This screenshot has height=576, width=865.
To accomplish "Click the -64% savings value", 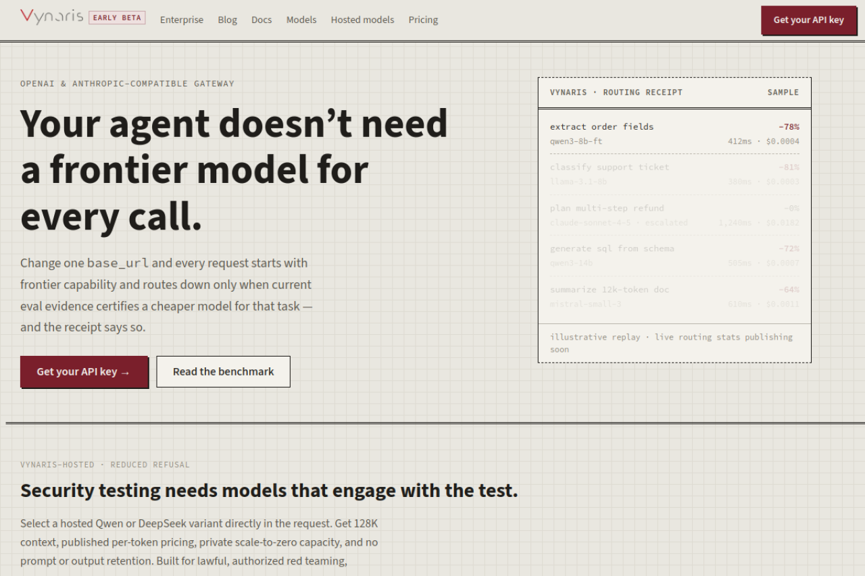I will point(789,290).
